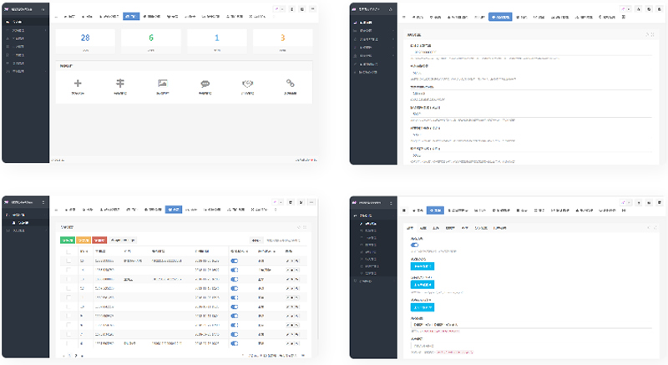Image resolution: width=668 pixels, height=365 pixels.
Task: Click the blue 28 statistic card
Action: click(84, 38)
